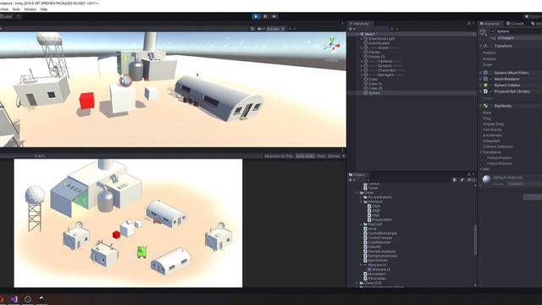Expand the AccesoExterno folder
This screenshot has height=305, width=542.
click(362, 197)
